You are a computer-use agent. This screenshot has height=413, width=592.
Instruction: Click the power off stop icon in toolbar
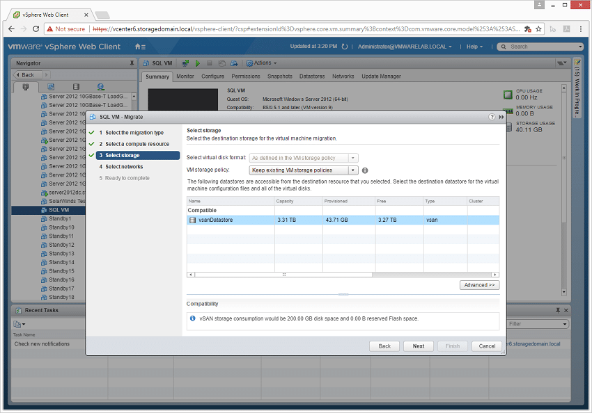coord(209,63)
